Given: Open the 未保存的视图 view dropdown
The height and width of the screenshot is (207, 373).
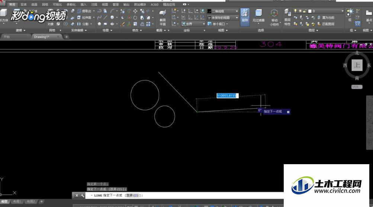Looking at the screenshot, I should [x=223, y=17].
